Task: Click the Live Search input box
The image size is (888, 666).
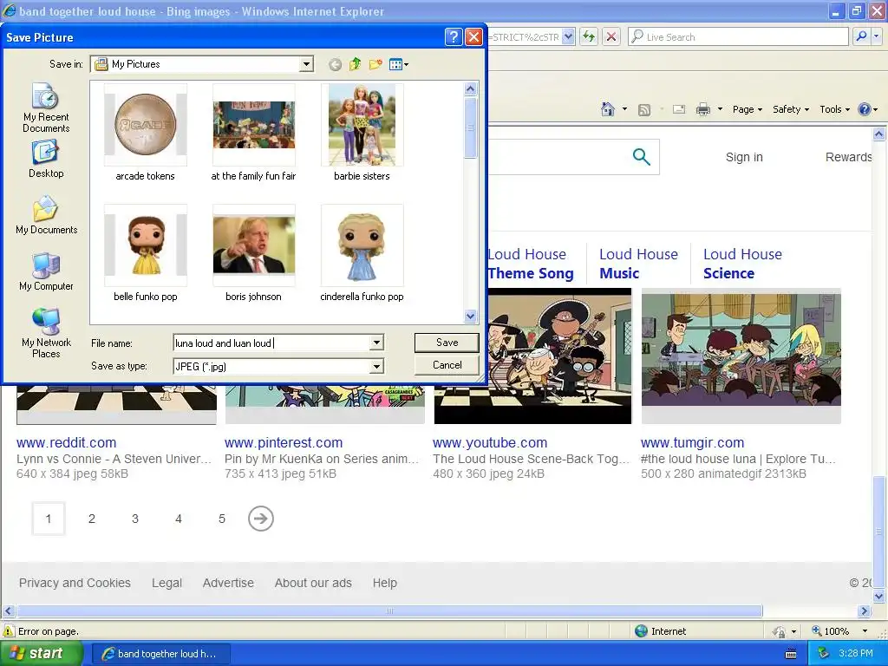Action: [x=739, y=36]
